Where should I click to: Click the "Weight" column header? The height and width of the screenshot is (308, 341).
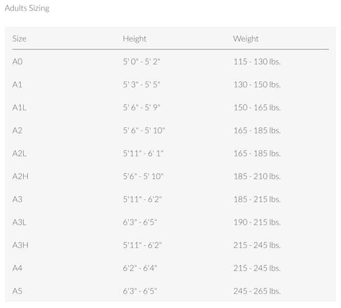click(x=246, y=39)
